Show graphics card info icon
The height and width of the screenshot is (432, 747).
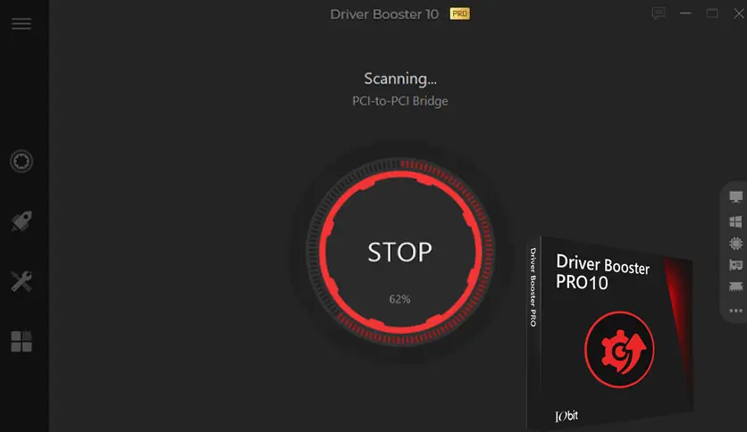[x=735, y=265]
